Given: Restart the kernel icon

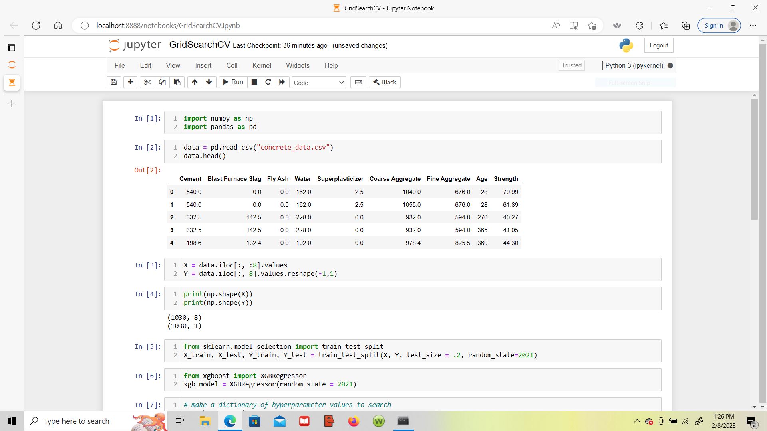Looking at the screenshot, I should [268, 82].
